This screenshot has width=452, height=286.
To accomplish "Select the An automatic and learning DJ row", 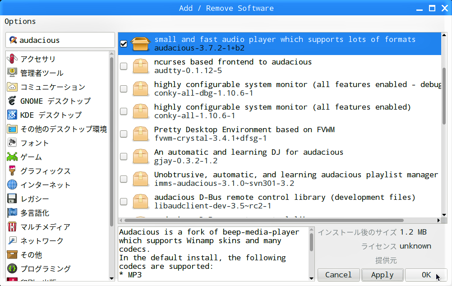I will click(x=280, y=156).
